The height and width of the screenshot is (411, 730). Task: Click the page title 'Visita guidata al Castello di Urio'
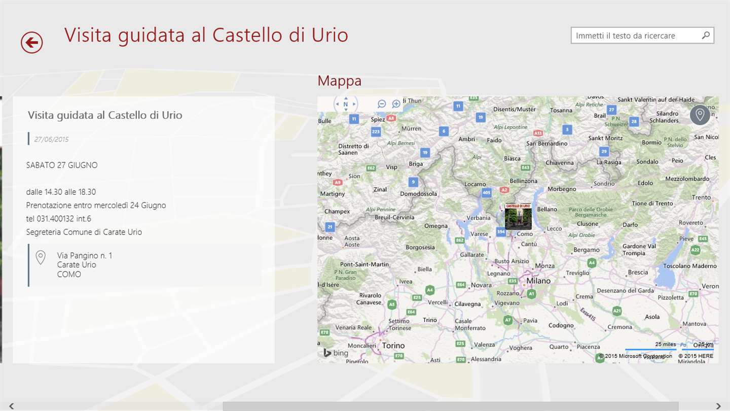pyautogui.click(x=206, y=35)
